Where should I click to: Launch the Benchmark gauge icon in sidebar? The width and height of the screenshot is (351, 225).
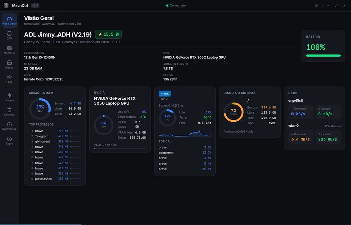tap(9, 126)
